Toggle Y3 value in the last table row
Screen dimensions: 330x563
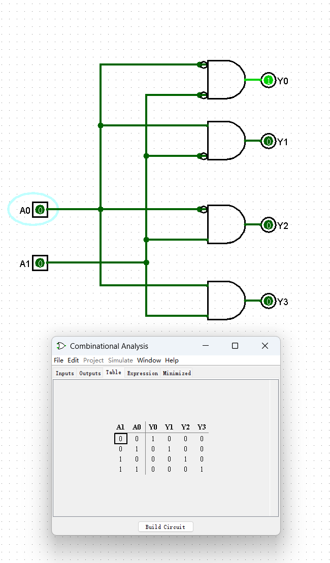tap(202, 470)
